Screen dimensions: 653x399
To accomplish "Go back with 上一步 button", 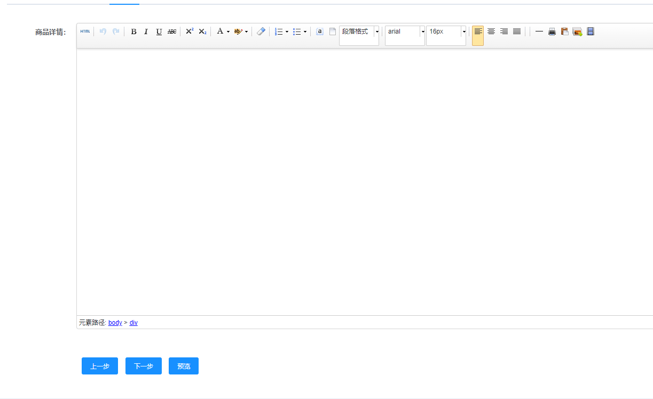I will pyautogui.click(x=100, y=366).
